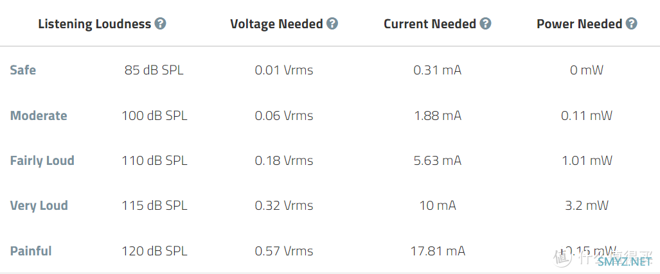The height and width of the screenshot is (274, 660).
Task: Click the 17.81 mA current cell
Action: [438, 252]
